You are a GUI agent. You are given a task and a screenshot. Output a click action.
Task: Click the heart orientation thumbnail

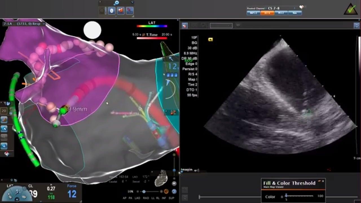162,178
